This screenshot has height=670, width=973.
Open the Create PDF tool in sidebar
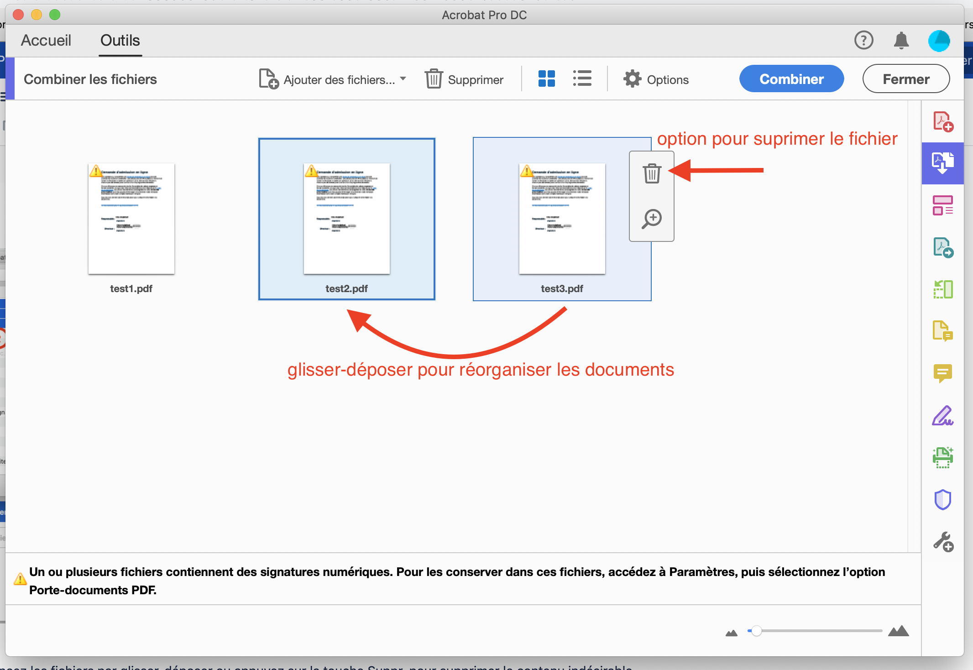tap(943, 121)
